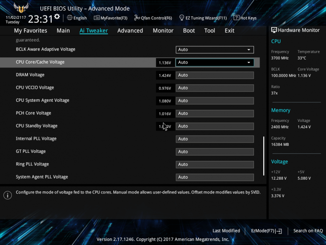Viewport: 326px width, 245px height.
Task: Click the GT PLL Voltage field
Action: [x=215, y=152]
